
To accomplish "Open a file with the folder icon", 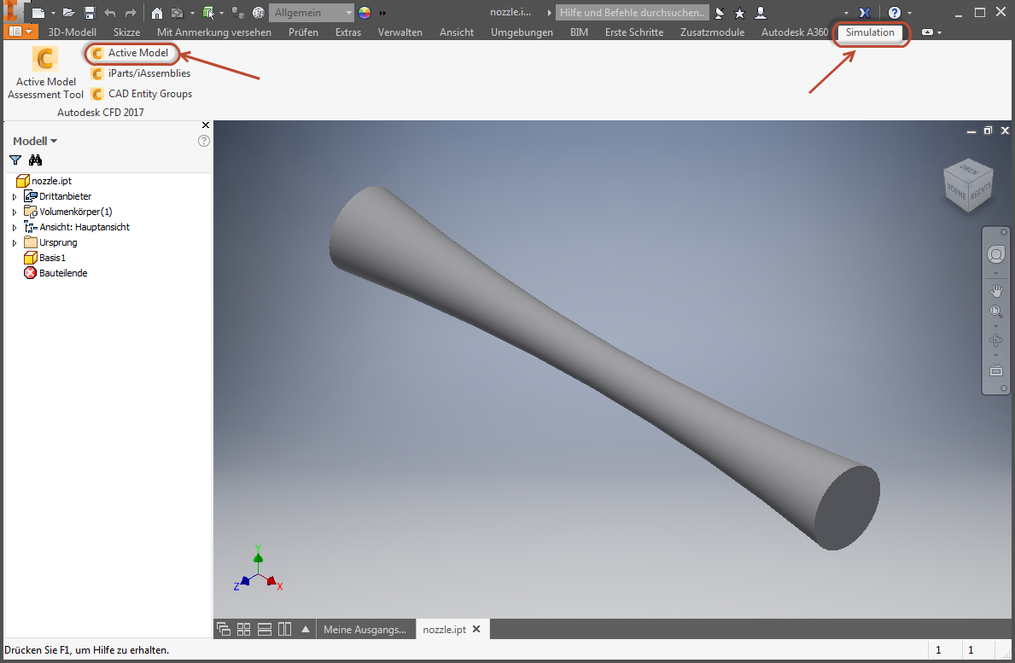I will tap(68, 12).
